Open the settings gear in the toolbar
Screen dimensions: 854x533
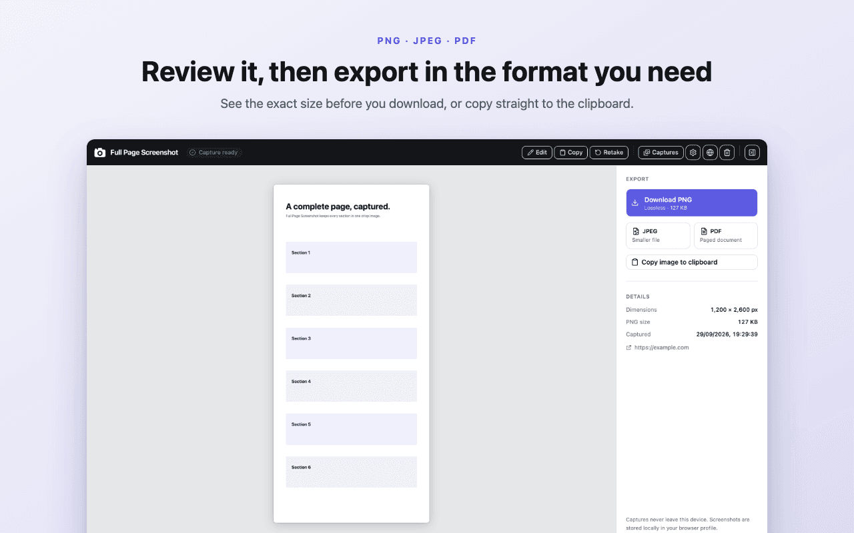[x=693, y=153]
